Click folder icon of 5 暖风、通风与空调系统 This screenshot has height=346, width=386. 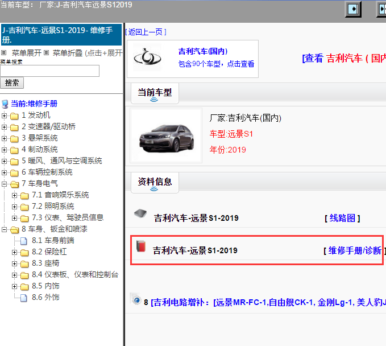tap(14, 162)
